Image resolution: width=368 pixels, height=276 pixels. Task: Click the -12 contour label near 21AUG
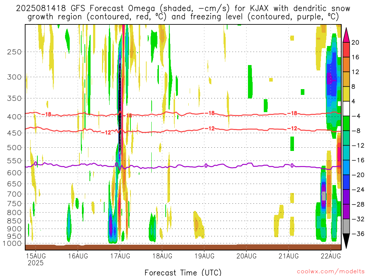click(293, 128)
